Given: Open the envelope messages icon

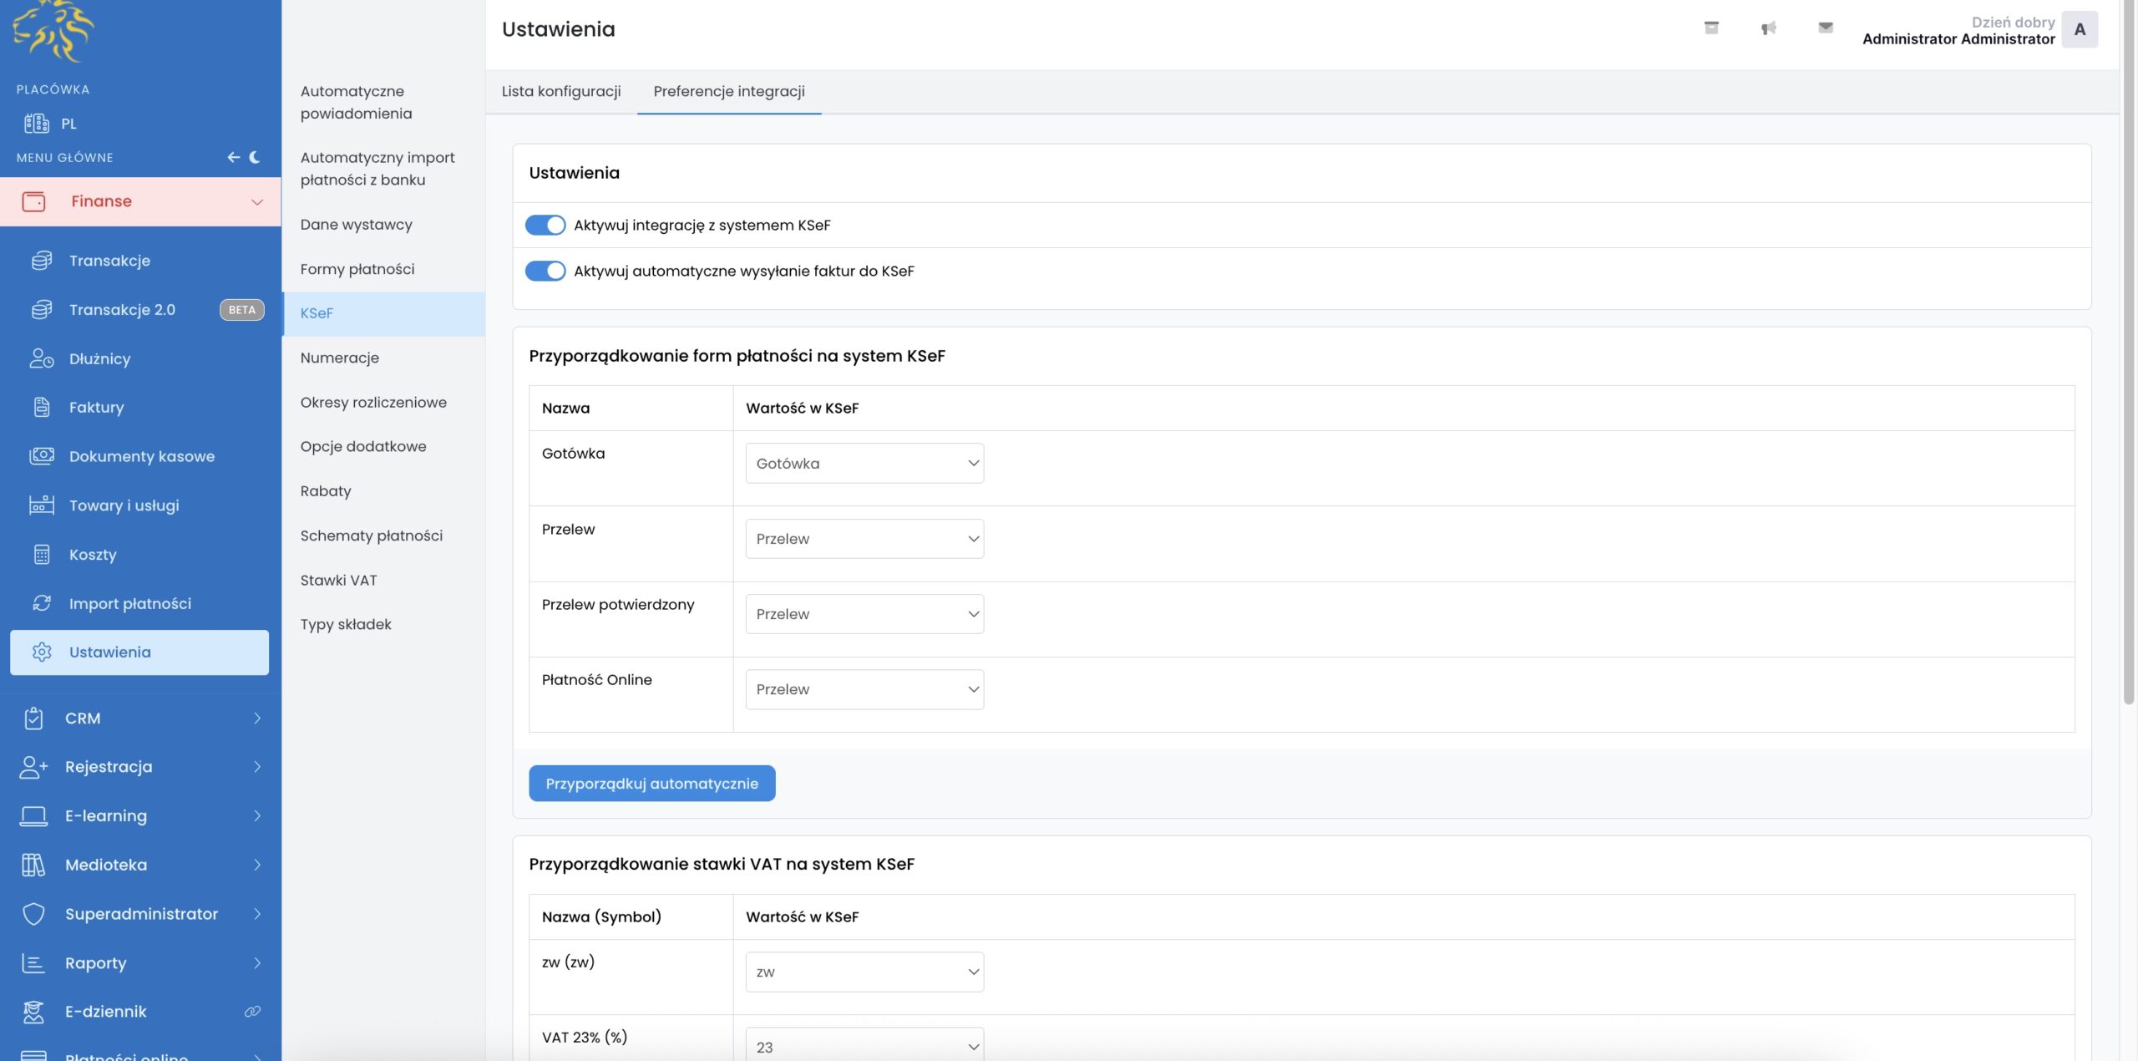Looking at the screenshot, I should coord(1826,28).
